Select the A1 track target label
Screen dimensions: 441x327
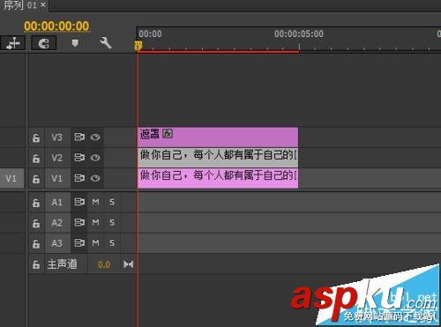(57, 203)
